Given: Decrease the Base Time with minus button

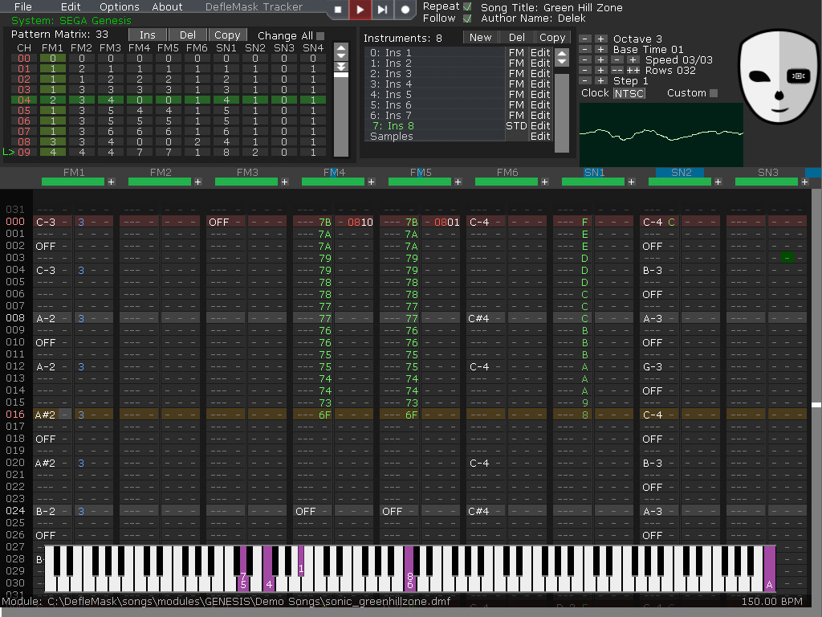Looking at the screenshot, I should [585, 49].
